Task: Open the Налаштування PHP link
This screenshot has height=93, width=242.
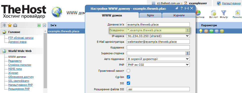Action: (21, 85)
